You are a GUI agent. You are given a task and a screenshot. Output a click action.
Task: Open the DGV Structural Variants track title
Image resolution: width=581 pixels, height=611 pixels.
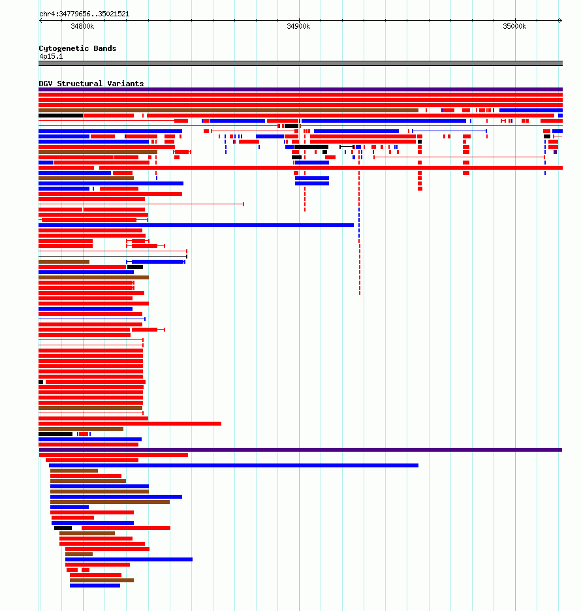91,84
